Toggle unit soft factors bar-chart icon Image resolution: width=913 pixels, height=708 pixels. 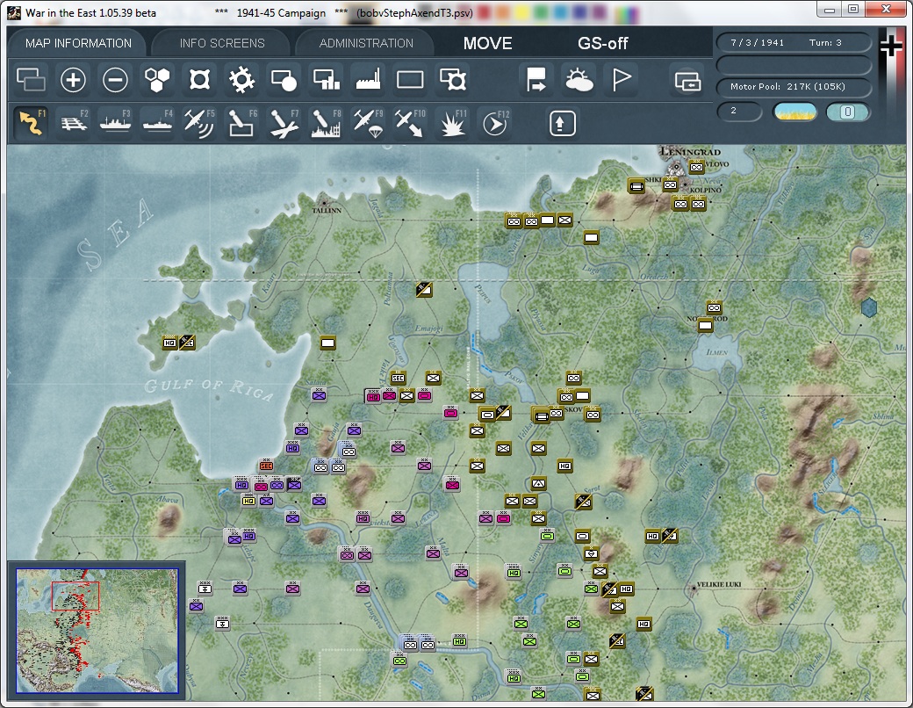(x=326, y=80)
